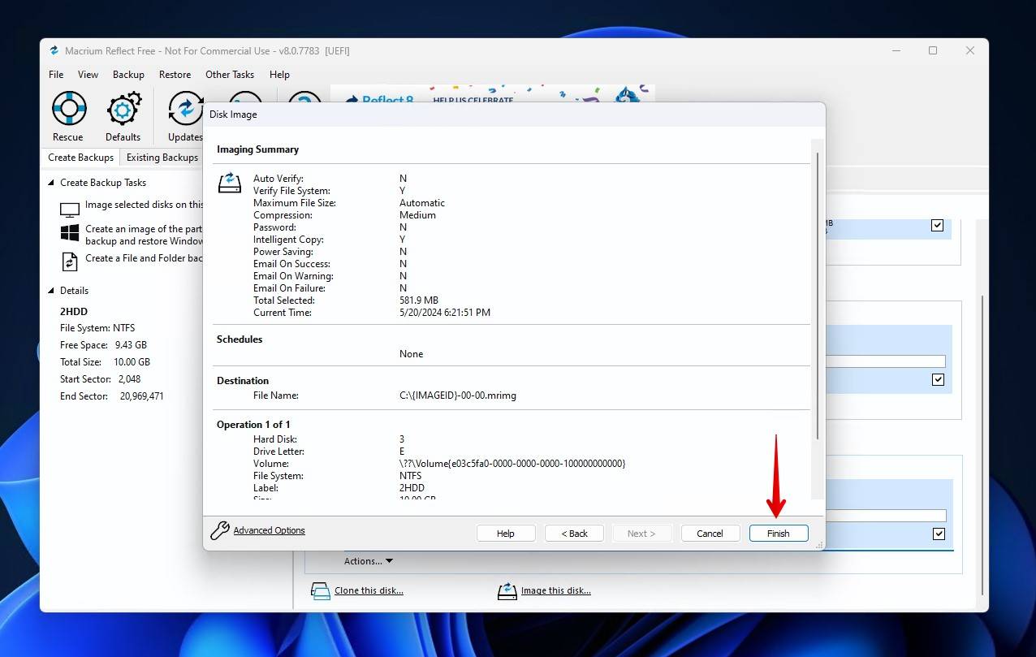Click the Windows logo icon in backup tasks

(70, 233)
